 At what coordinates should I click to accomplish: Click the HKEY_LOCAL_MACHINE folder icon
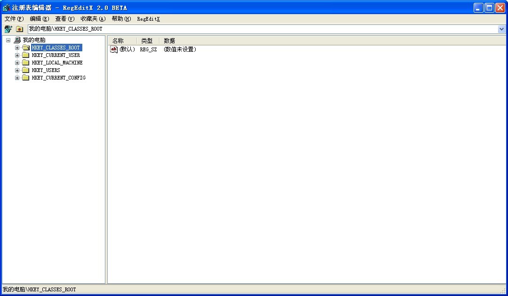tap(26, 63)
